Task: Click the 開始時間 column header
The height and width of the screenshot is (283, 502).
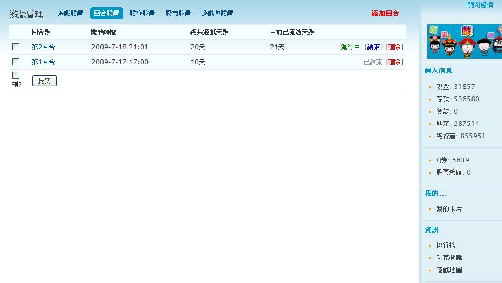Action: point(104,32)
